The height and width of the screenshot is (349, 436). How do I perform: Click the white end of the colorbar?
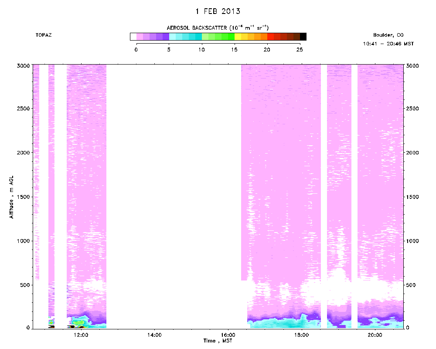[133, 37]
